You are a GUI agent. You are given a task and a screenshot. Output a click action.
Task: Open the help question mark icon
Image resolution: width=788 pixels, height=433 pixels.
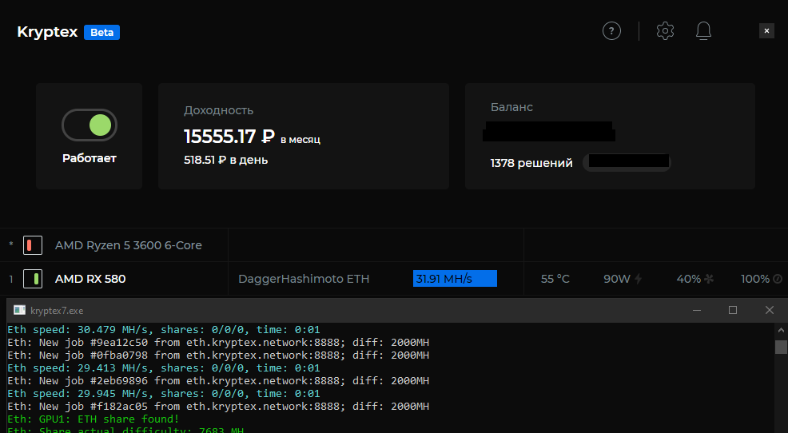(x=611, y=31)
